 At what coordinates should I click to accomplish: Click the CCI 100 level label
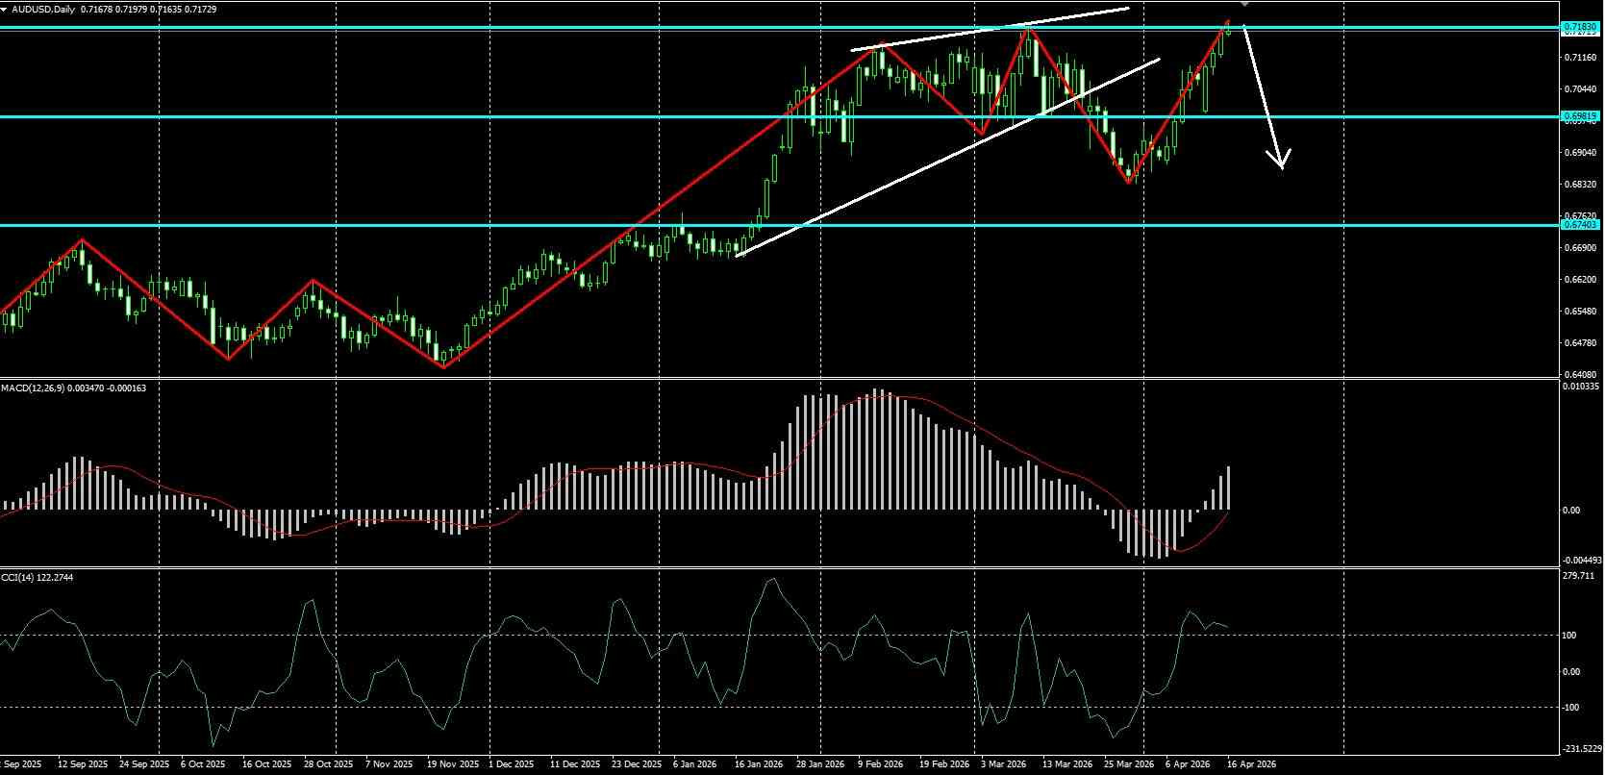pos(1569,635)
